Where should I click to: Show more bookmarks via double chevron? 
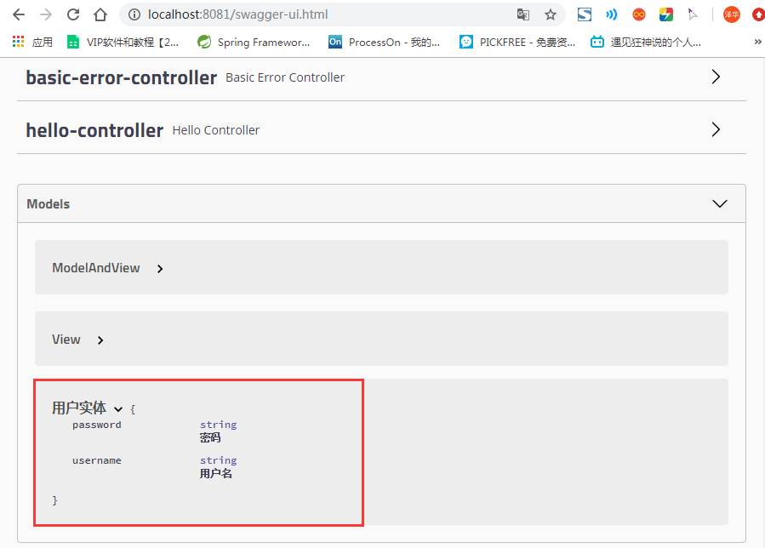point(757,42)
